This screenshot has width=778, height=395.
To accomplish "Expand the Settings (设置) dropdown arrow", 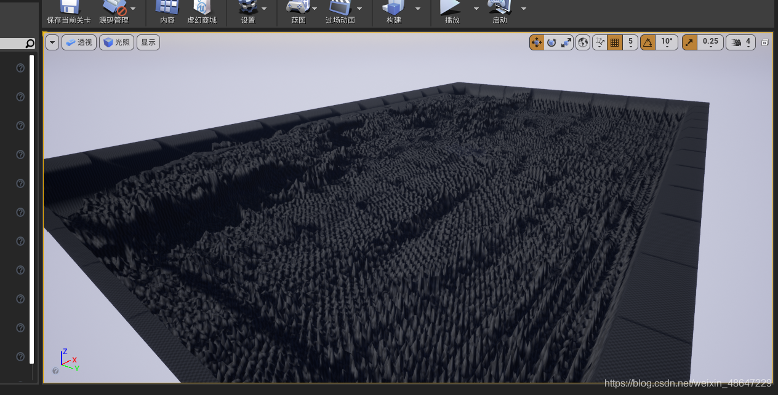I will click(264, 9).
